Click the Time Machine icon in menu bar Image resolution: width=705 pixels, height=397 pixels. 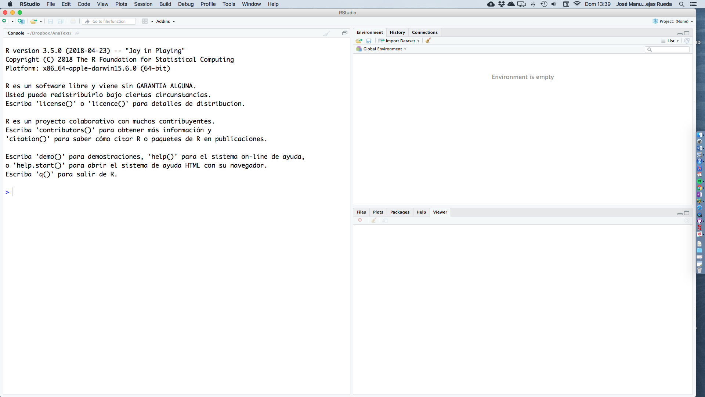coord(544,4)
